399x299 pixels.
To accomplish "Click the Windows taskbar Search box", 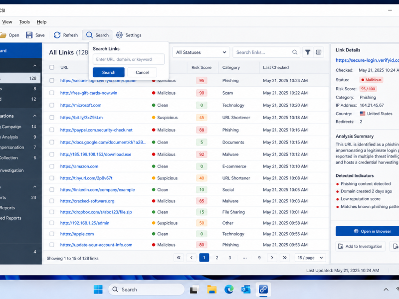I will pyautogui.click(x=147, y=290).
